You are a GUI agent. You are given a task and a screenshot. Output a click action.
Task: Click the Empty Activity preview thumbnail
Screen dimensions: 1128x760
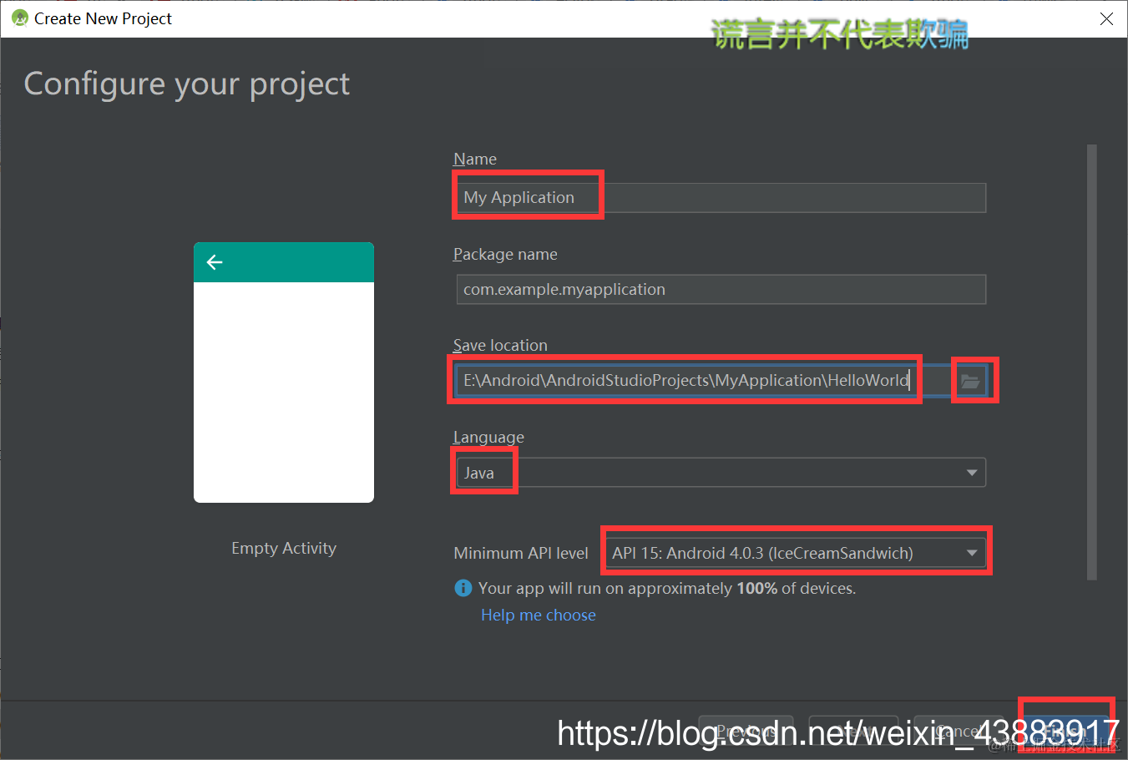pos(284,372)
